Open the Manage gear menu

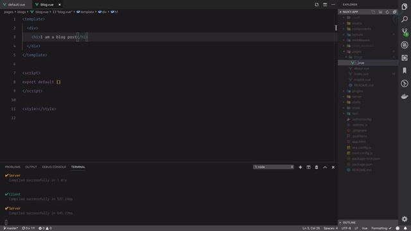(405, 219)
